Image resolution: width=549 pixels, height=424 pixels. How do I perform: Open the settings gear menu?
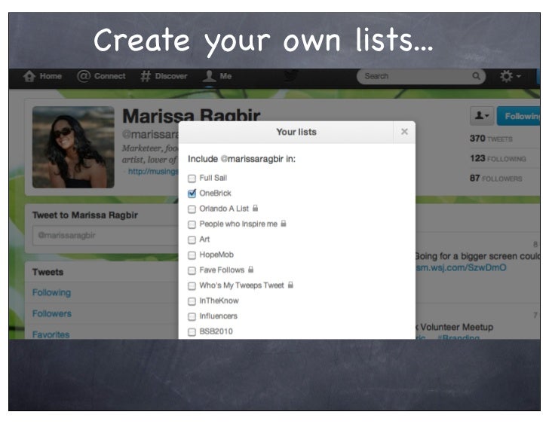coord(510,76)
